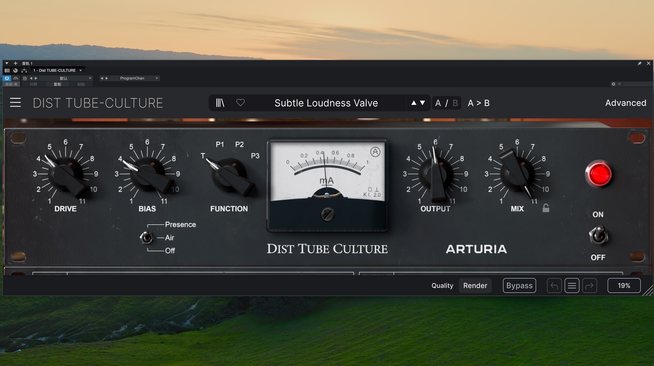Open the host window dropdown triangle menu
The image size is (654, 366).
click(7, 63)
